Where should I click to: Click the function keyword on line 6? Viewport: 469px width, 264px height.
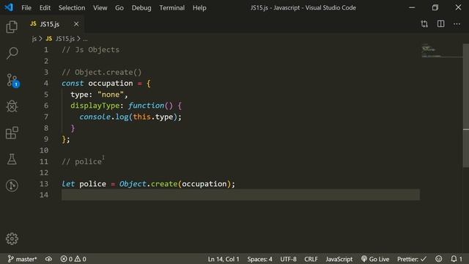[147, 106]
